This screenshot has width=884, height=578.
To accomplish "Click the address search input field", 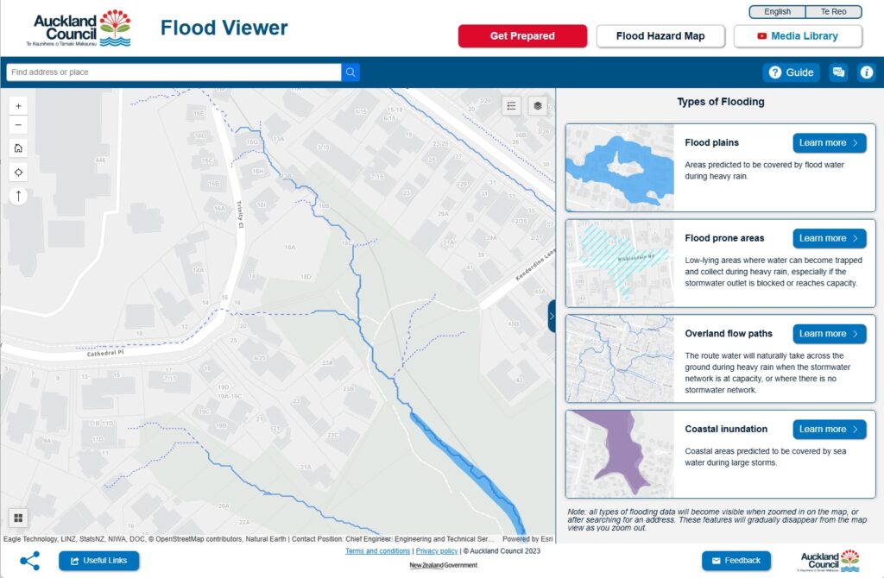I will (173, 72).
